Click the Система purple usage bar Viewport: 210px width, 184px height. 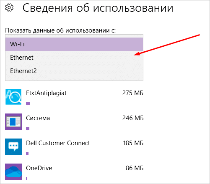coord(28,129)
